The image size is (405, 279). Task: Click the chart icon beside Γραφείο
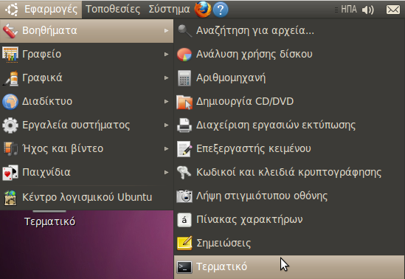pos(10,55)
